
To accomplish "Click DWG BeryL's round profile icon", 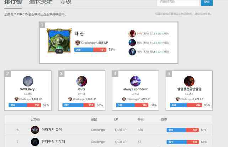I will tap(28, 81).
